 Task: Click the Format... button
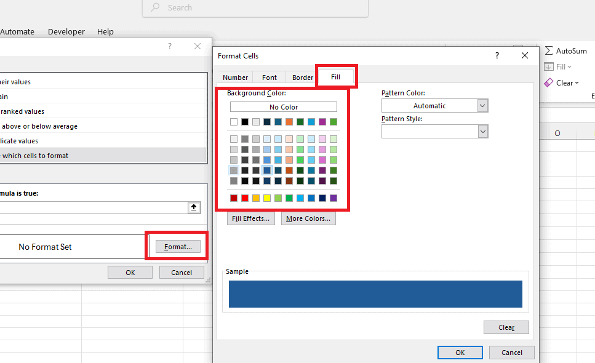tap(178, 247)
